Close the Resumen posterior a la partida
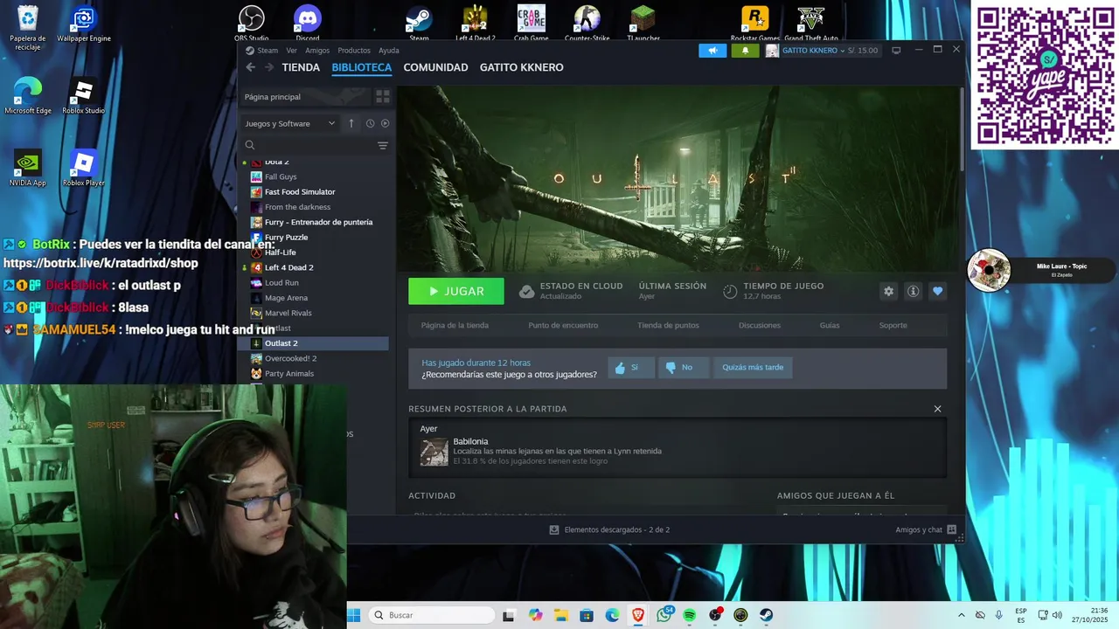1119x629 pixels. pyautogui.click(x=937, y=409)
